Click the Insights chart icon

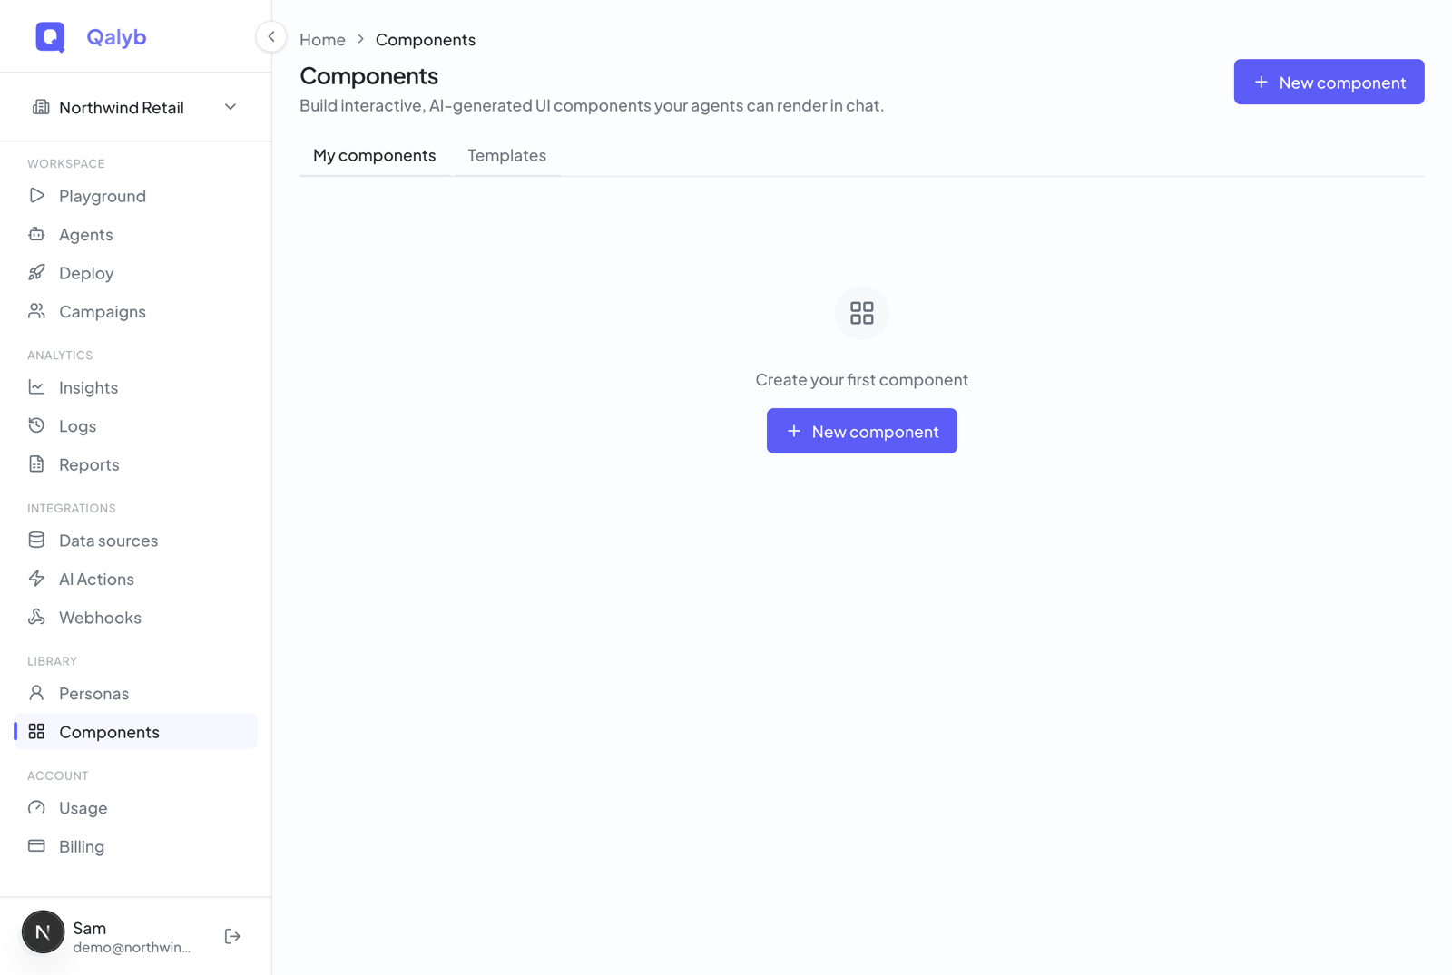point(36,387)
